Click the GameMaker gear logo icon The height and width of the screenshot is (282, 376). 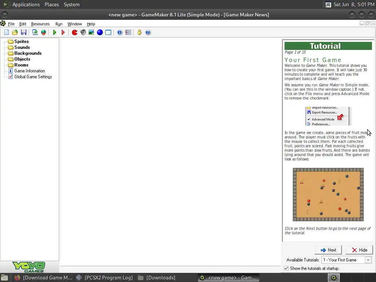[3, 23]
